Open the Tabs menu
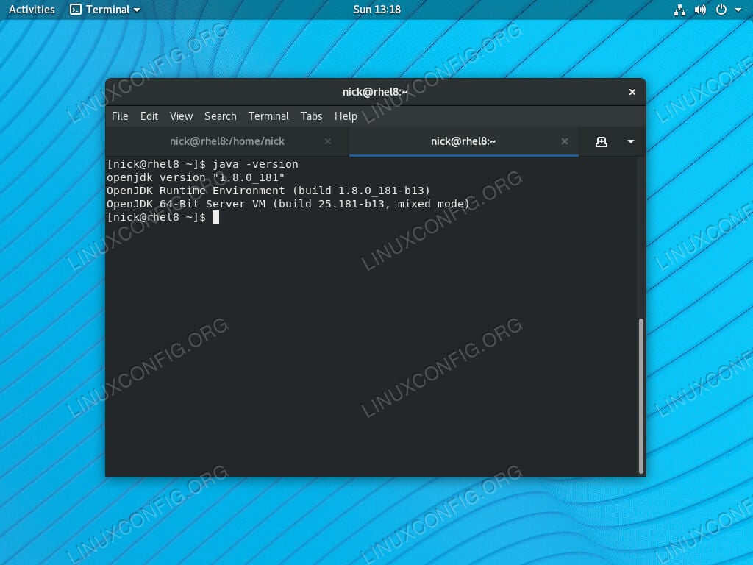This screenshot has height=565, width=753. pyautogui.click(x=312, y=116)
